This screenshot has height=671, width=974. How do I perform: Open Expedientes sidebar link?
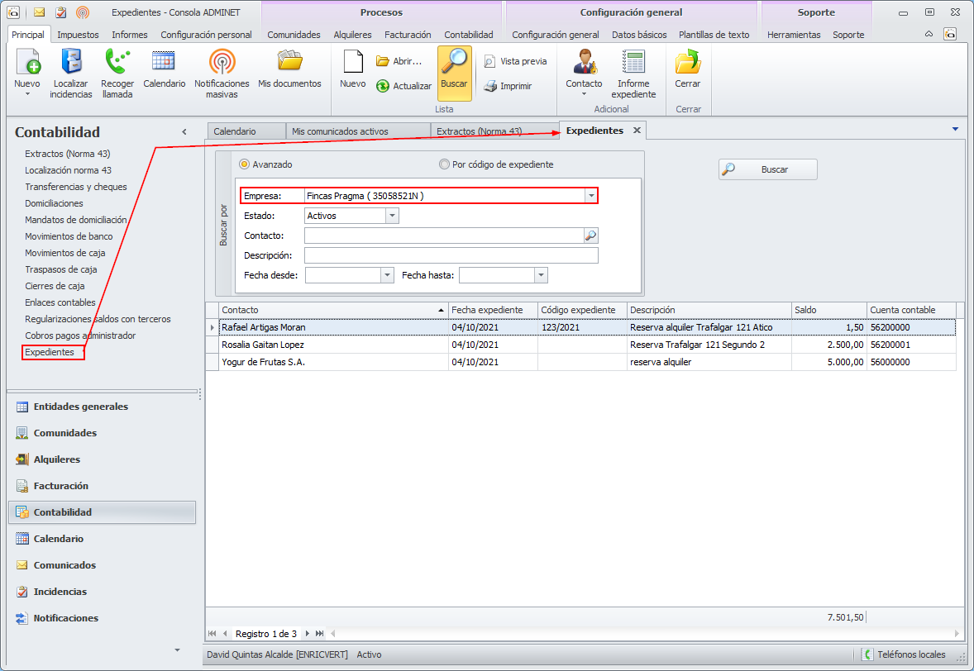coord(50,352)
